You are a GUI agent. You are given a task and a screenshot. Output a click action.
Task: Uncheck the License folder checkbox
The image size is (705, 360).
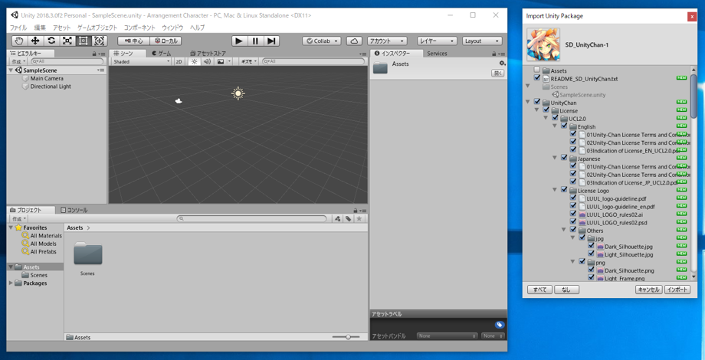coord(546,110)
